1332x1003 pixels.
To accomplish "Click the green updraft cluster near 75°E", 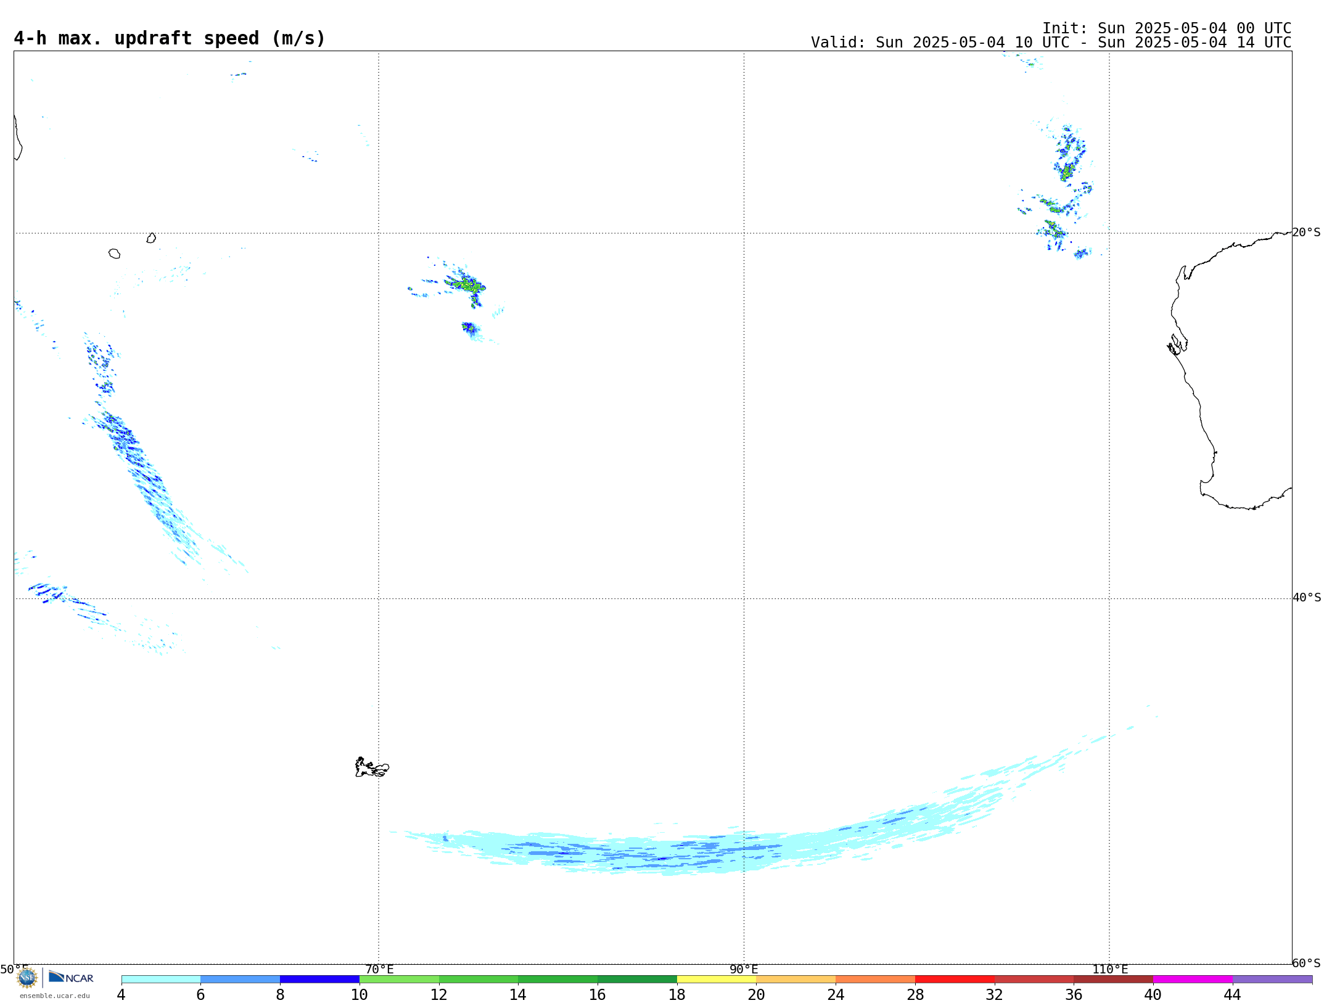I will click(x=467, y=286).
